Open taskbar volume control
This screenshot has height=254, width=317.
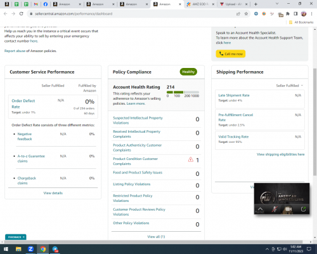click(285, 249)
